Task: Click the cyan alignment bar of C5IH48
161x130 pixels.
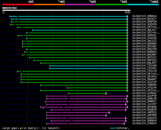Action: click(x=88, y=66)
